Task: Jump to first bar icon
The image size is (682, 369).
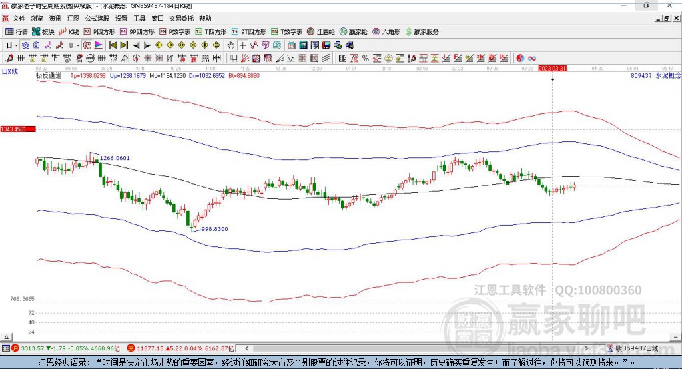Action: [x=112, y=45]
